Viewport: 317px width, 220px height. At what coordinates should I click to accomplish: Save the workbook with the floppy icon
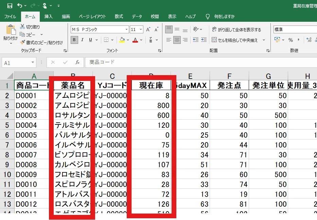[10, 6]
